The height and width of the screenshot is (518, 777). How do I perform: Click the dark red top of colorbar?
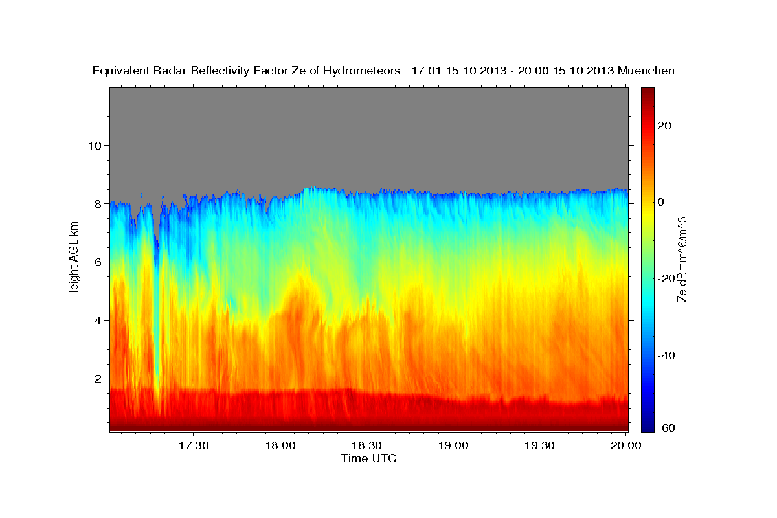[x=647, y=94]
